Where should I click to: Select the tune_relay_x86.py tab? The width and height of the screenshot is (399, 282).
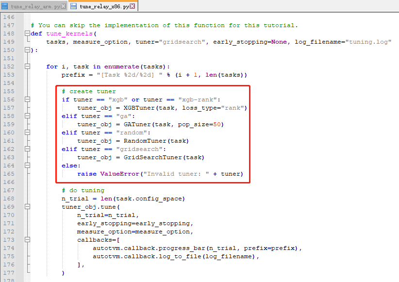click(x=104, y=6)
